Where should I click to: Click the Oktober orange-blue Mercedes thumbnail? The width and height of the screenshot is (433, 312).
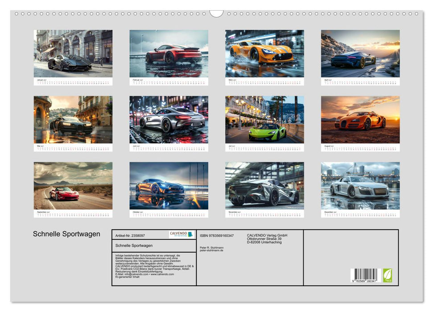click(x=169, y=185)
